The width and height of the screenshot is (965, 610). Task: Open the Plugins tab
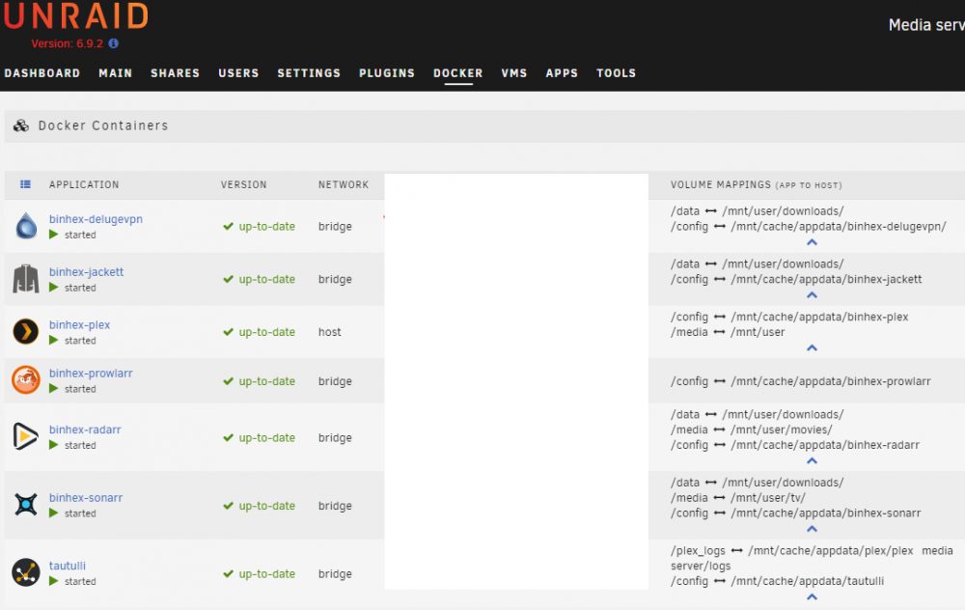(x=387, y=73)
